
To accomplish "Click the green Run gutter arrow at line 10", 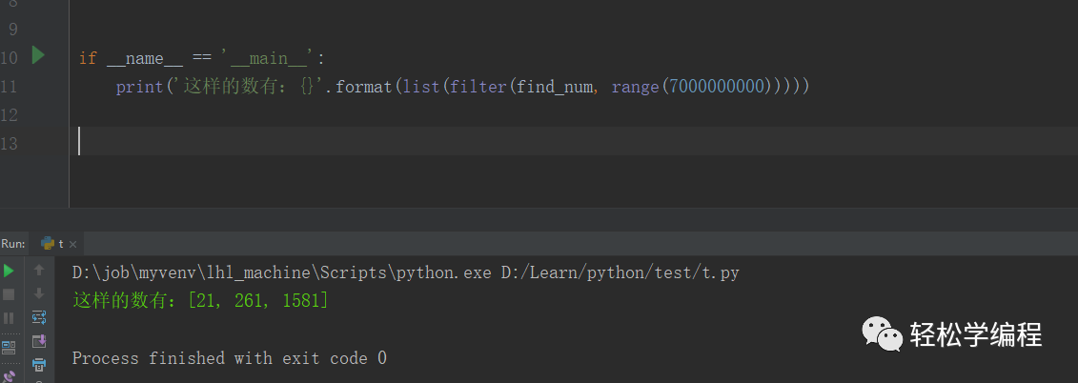I will coord(38,55).
